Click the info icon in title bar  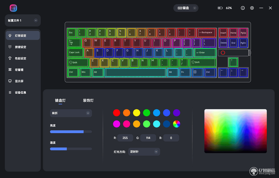[243, 8]
